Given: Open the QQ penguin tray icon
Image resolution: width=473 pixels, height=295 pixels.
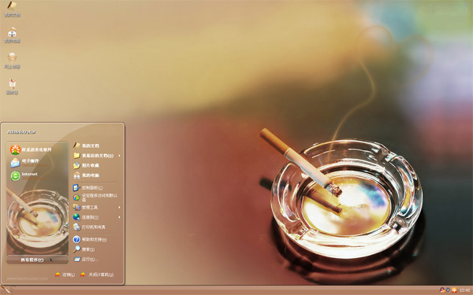Looking at the screenshot, I should pyautogui.click(x=442, y=290).
